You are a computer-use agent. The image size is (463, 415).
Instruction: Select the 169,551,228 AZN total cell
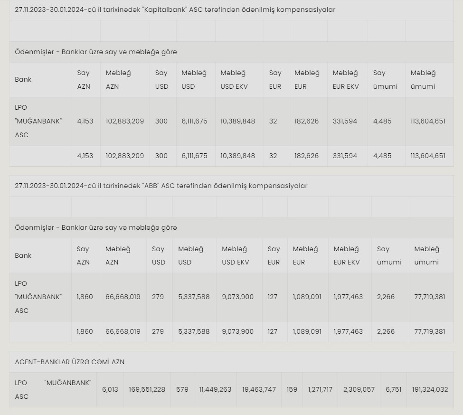coord(147,389)
